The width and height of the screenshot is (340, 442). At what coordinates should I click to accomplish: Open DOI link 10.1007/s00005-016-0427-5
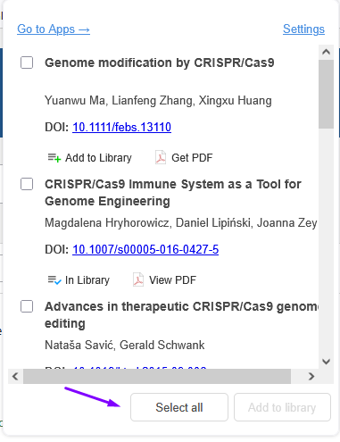coord(145,249)
